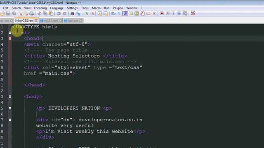This screenshot has width=264, height=148.
Task: Open the Edit menu
Action: pos(5,8)
